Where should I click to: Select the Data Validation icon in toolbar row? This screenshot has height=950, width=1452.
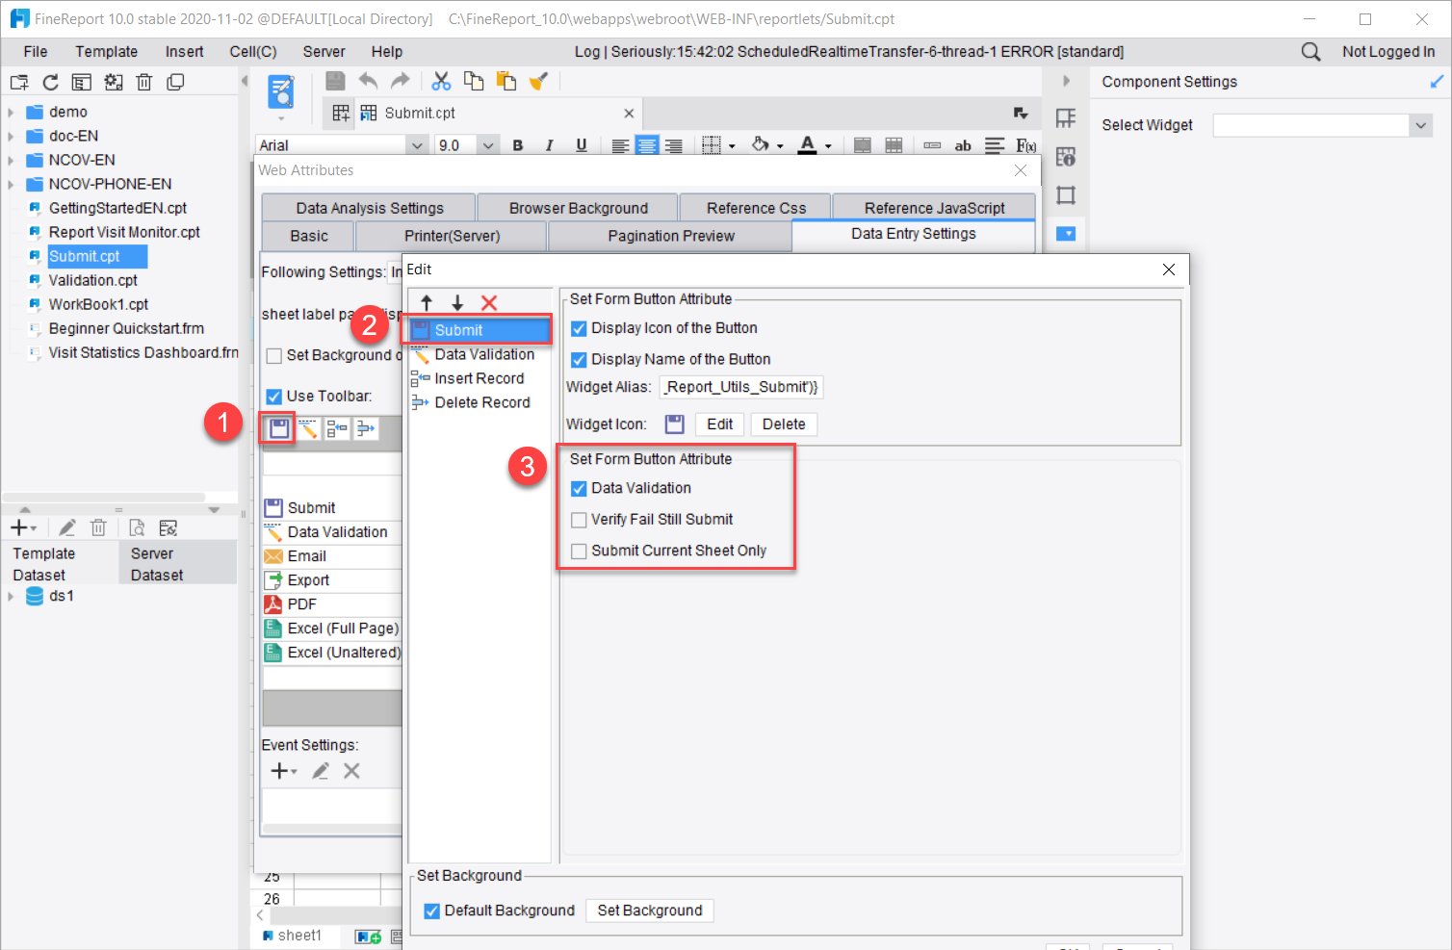click(x=308, y=428)
